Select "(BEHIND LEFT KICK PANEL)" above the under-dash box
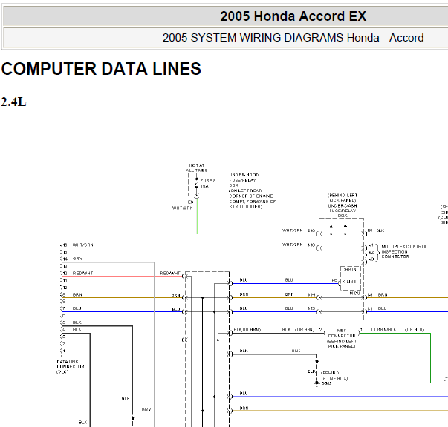The width and height of the screenshot is (448, 427). 343,197
